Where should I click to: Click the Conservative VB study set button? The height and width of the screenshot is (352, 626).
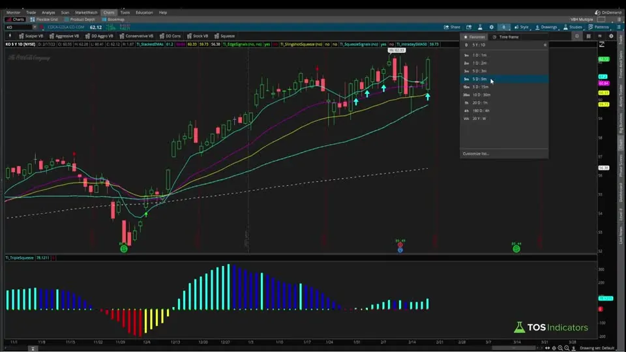click(x=136, y=36)
